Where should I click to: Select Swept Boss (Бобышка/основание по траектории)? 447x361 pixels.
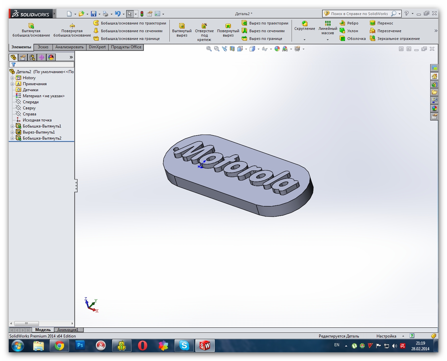click(x=130, y=23)
